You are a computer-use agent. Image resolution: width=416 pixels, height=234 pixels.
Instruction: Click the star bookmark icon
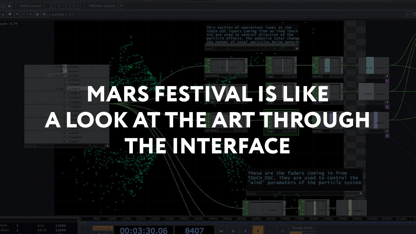tap(37, 14)
